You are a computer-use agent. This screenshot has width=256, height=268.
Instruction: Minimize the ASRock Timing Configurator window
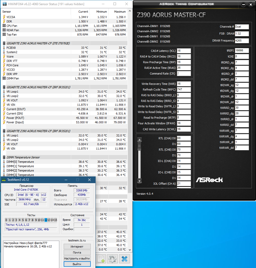[244, 5]
